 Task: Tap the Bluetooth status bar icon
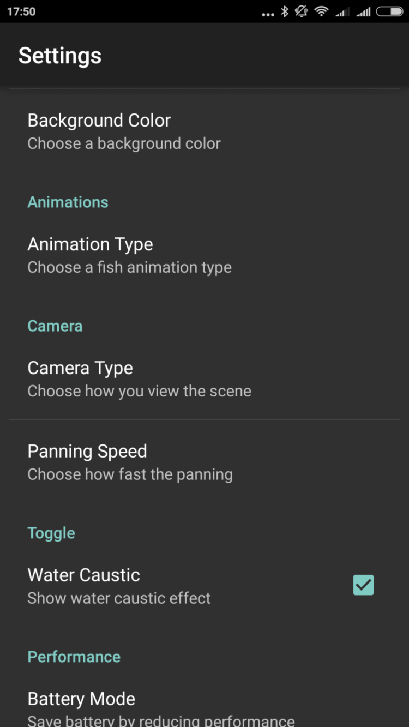pyautogui.click(x=284, y=11)
